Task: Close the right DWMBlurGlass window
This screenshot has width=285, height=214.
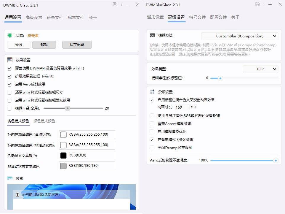Action: pyautogui.click(x=280, y=4)
